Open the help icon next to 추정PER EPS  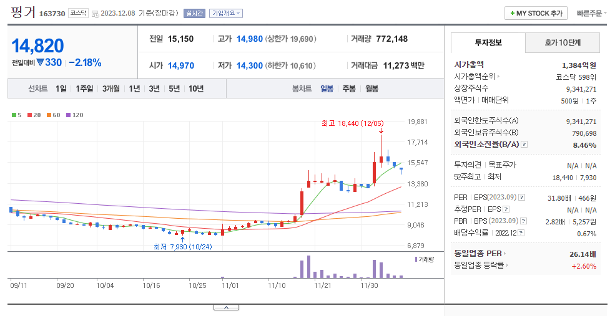(x=506, y=209)
